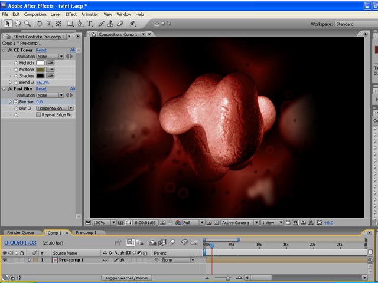Open Blur Dimensions dropdown
Screen dimensions: 378x283
tap(55, 108)
